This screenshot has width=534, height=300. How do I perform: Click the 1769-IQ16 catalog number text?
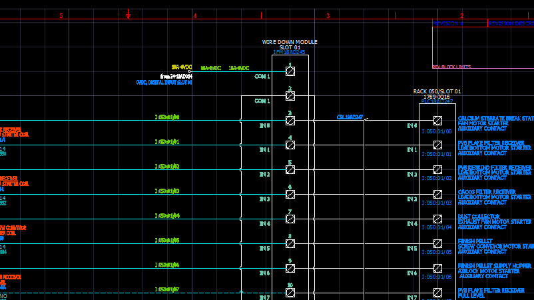pyautogui.click(x=437, y=97)
